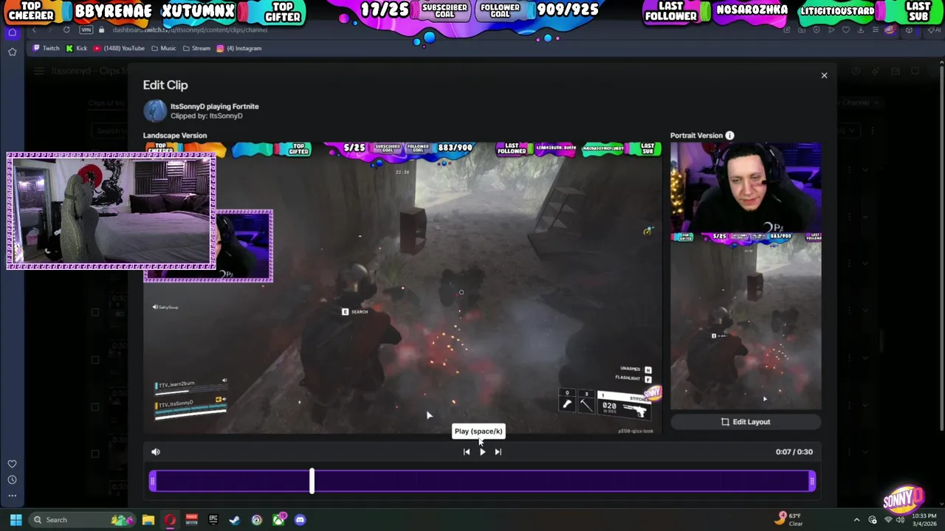Open the Twitch bookmark
The height and width of the screenshot is (531, 945).
tap(46, 48)
